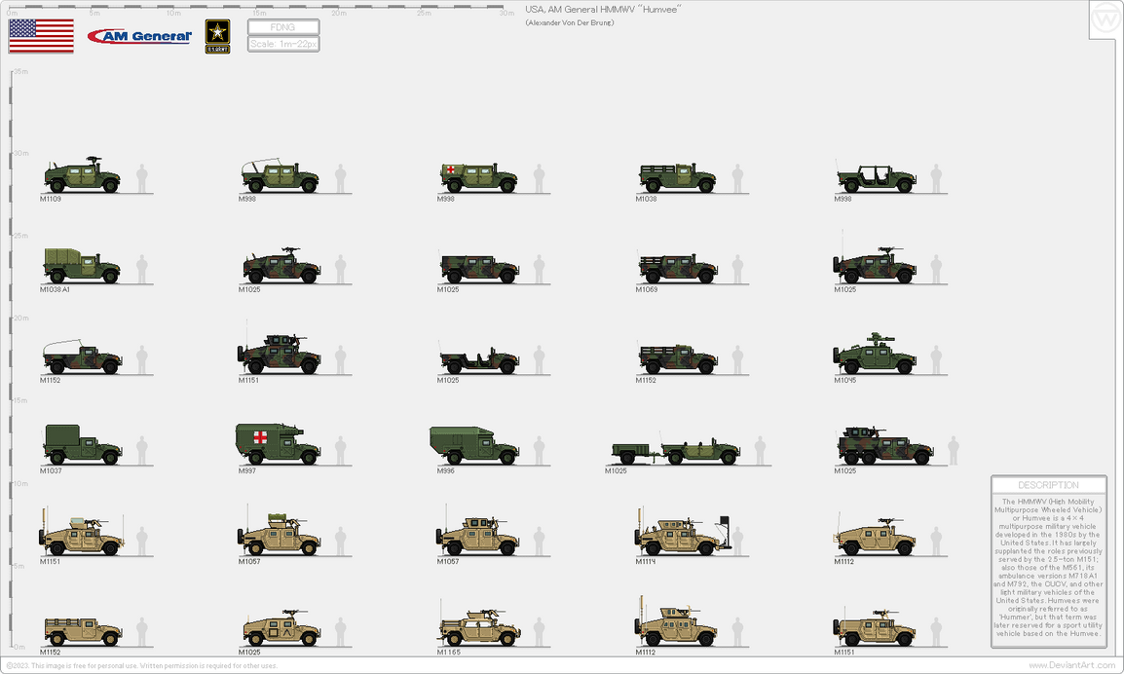The height and width of the screenshot is (674, 1124).
Task: Click the author name 'Alexander Von Der Brung'
Action: pyautogui.click(x=569, y=23)
